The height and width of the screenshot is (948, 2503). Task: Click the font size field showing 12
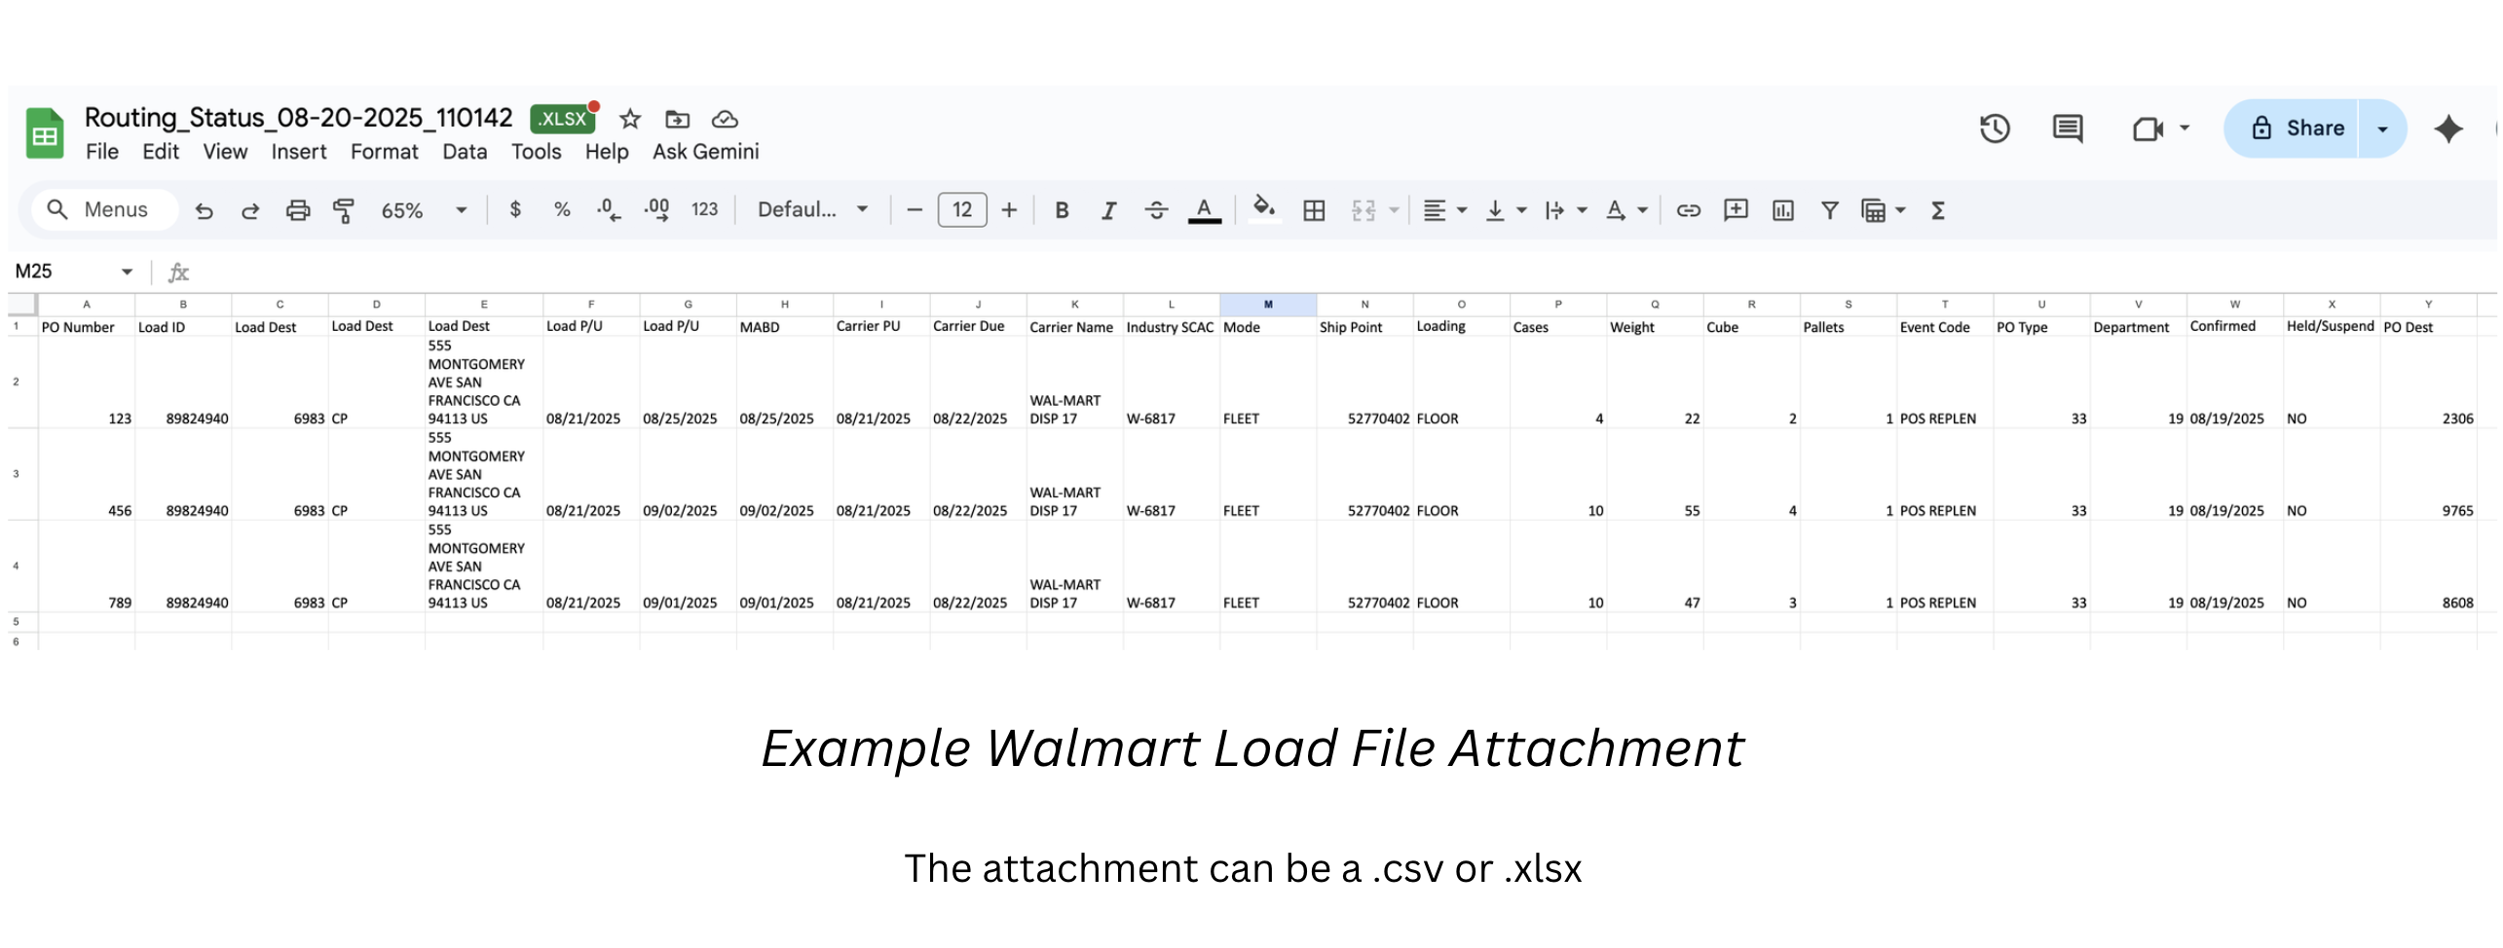point(961,210)
